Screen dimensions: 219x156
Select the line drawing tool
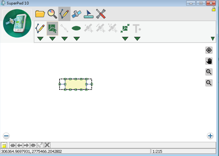coord(64,28)
